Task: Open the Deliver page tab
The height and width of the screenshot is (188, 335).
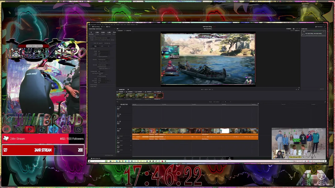Action: 230,158
